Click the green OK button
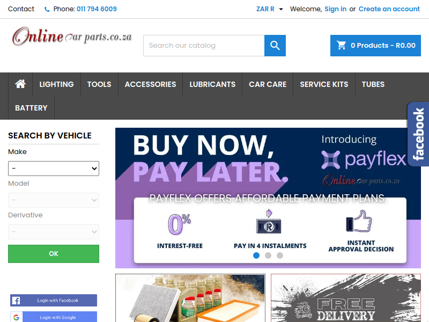The height and width of the screenshot is (322, 429). click(54, 254)
